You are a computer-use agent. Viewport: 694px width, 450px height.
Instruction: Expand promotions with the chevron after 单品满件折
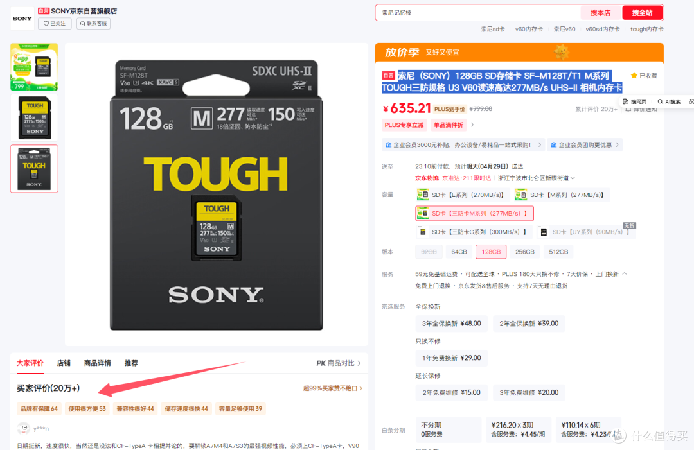click(x=472, y=125)
